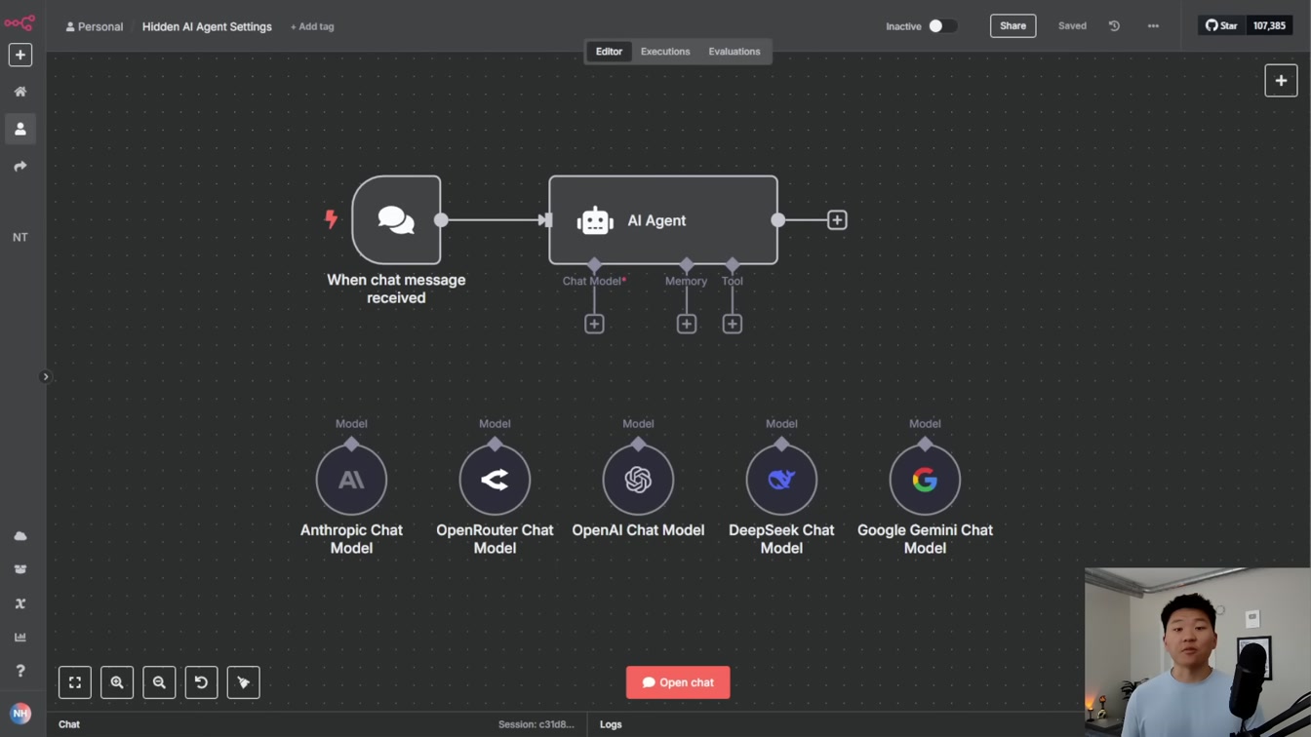The height and width of the screenshot is (737, 1311).
Task: Add a Memory sub-node
Action: coord(687,324)
